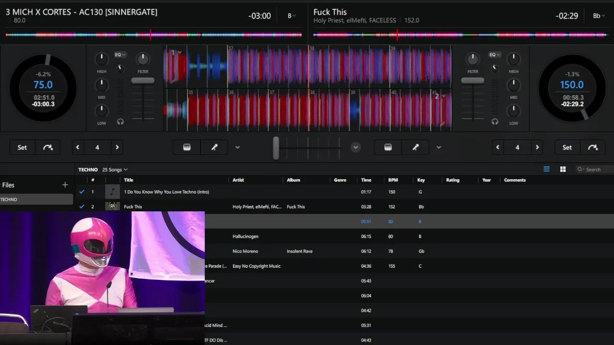Click left deck volume fader
The height and width of the screenshot is (345, 614).
point(143,81)
